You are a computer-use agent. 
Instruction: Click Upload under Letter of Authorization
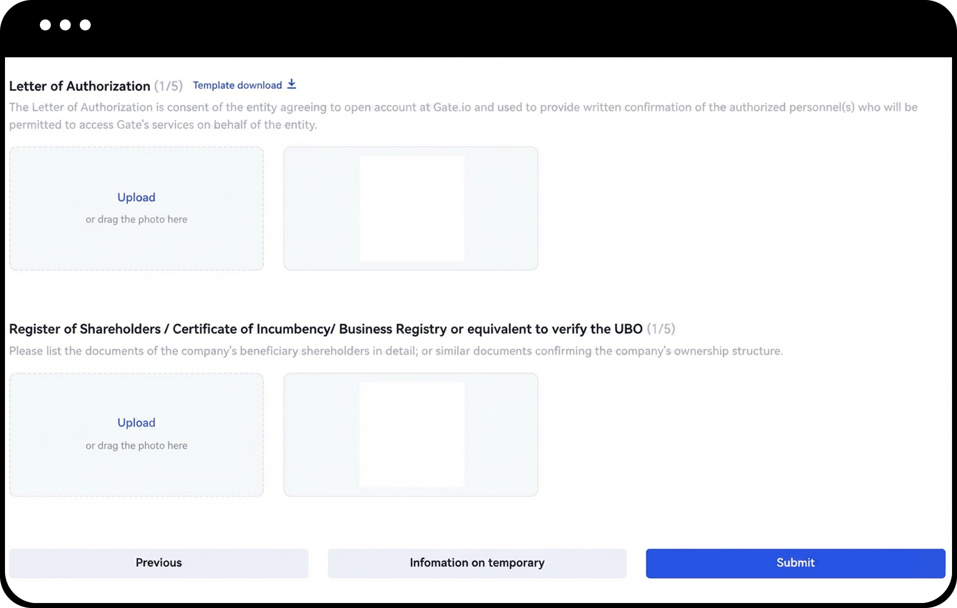point(136,197)
